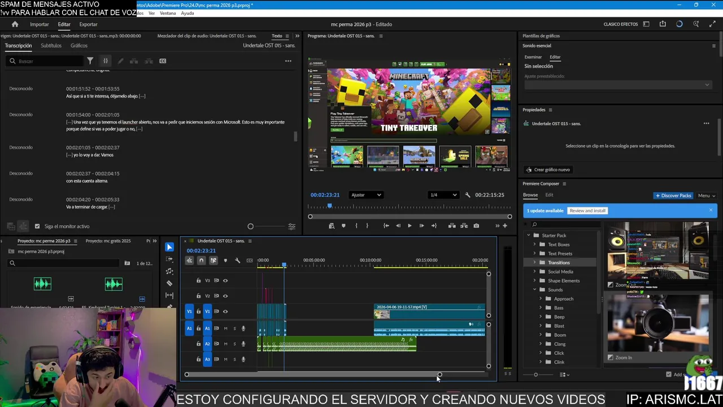Collapse the Starter Pack folder

click(x=529, y=235)
